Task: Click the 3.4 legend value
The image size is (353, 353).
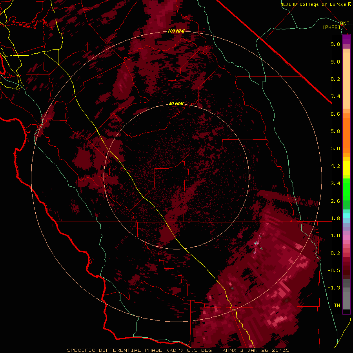Action: 335,184
